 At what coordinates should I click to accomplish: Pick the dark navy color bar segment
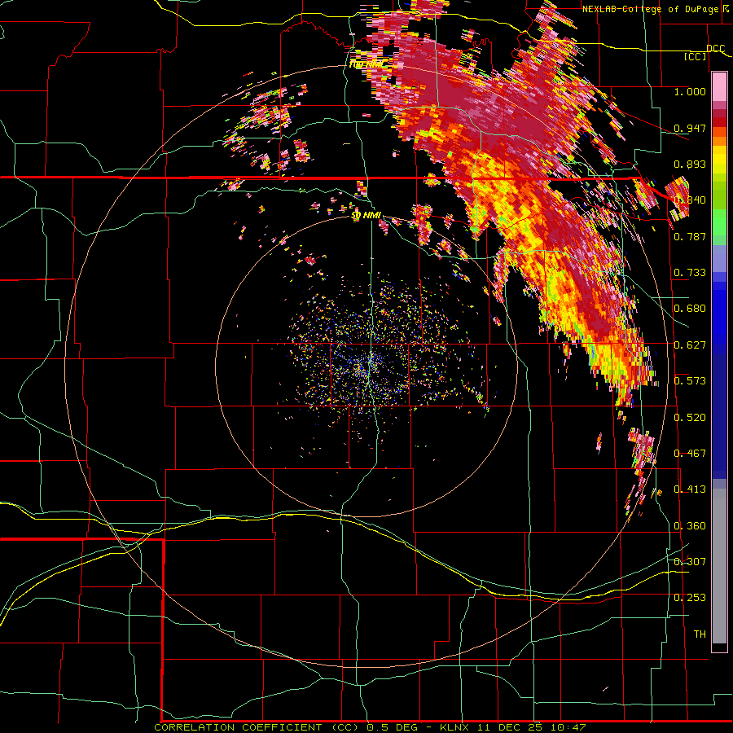(719, 416)
